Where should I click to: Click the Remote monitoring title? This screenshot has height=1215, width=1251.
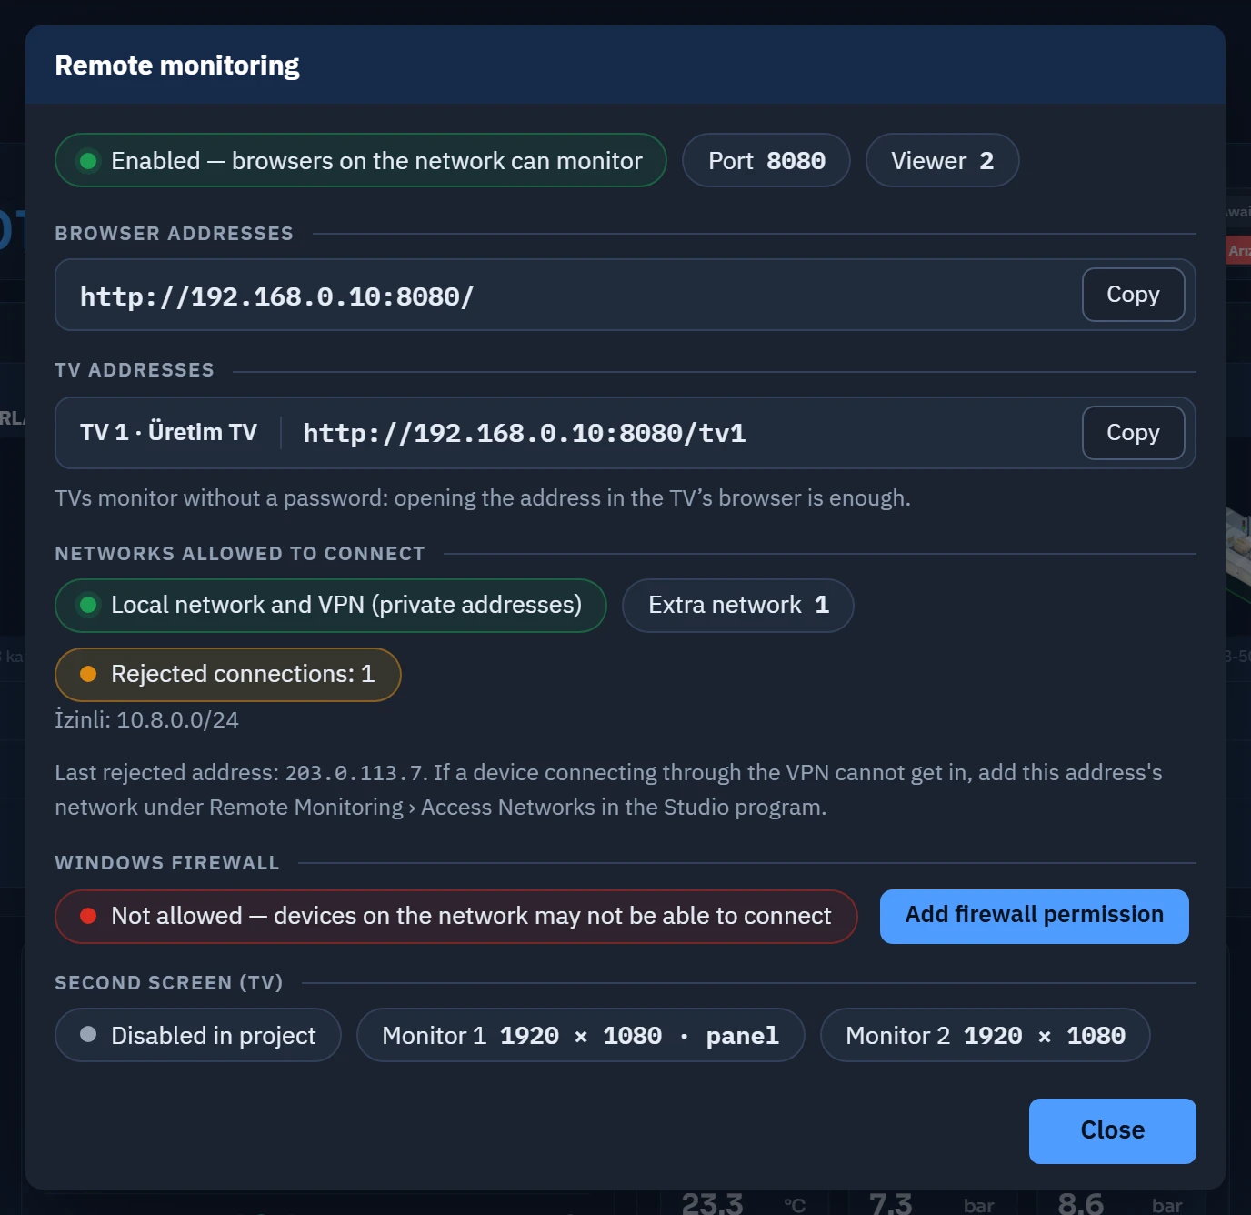click(177, 65)
